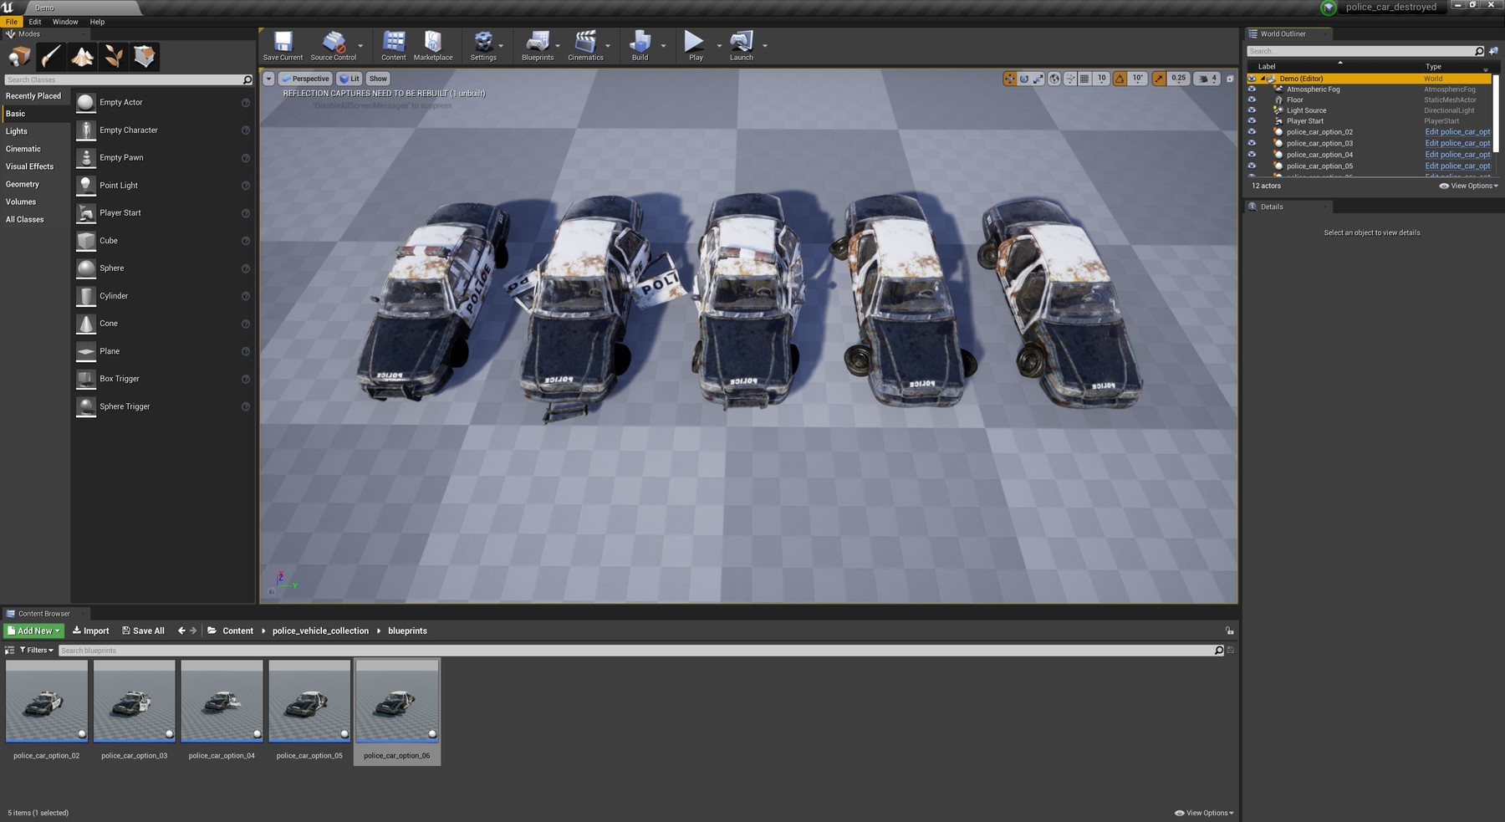Viewport: 1505px width, 822px height.
Task: Open the Marketplace from the toolbar
Action: tap(432, 46)
